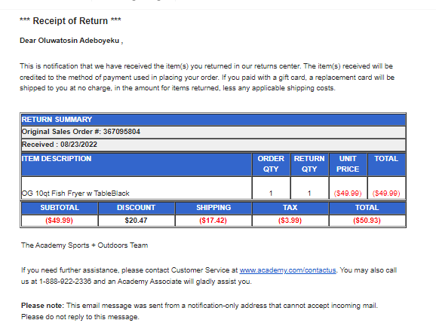
Task: Click the RETURN SUMMARY table header
Action: (x=213, y=120)
